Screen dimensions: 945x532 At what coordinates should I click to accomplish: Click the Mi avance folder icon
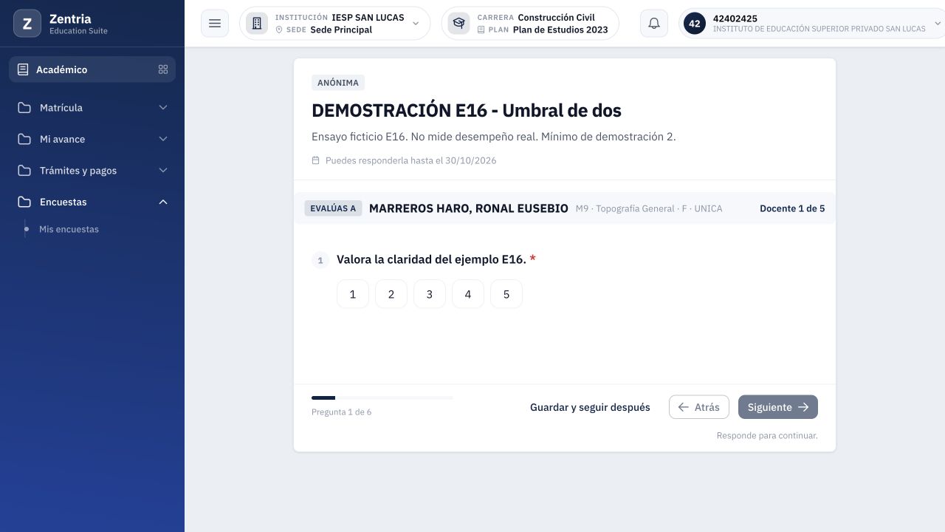tap(24, 139)
